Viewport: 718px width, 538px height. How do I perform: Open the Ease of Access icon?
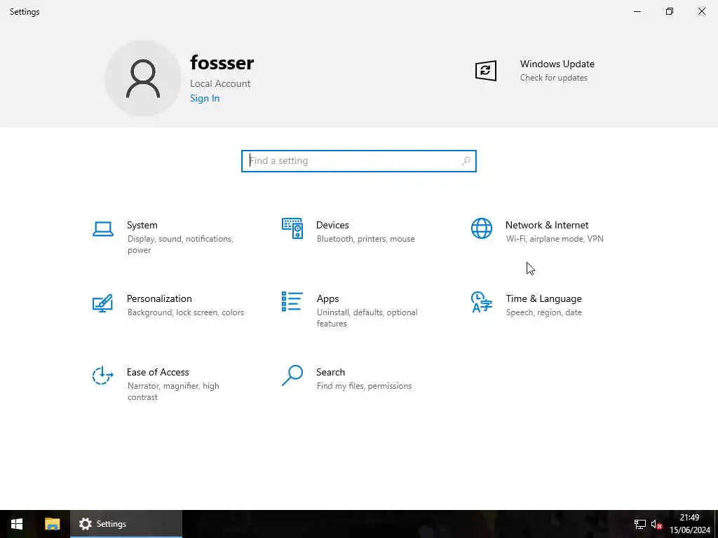pyautogui.click(x=102, y=375)
